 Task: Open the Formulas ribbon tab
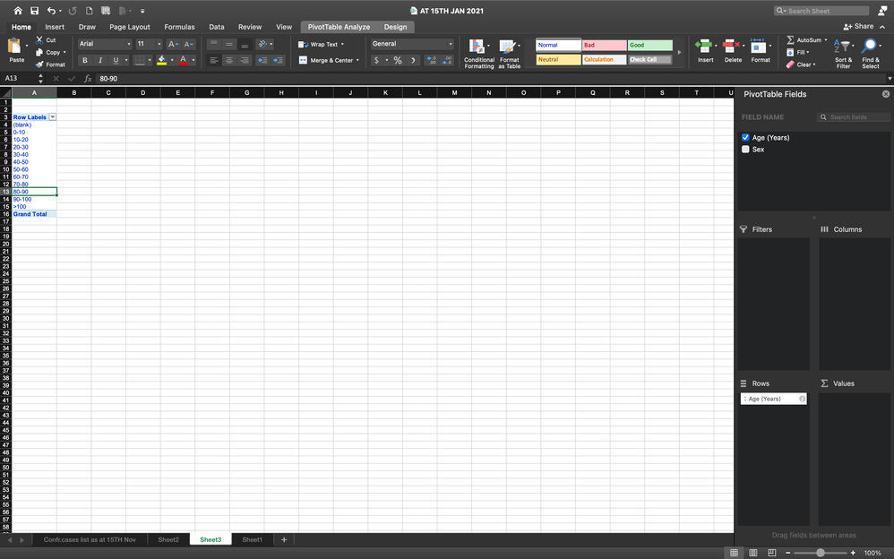[x=179, y=26]
